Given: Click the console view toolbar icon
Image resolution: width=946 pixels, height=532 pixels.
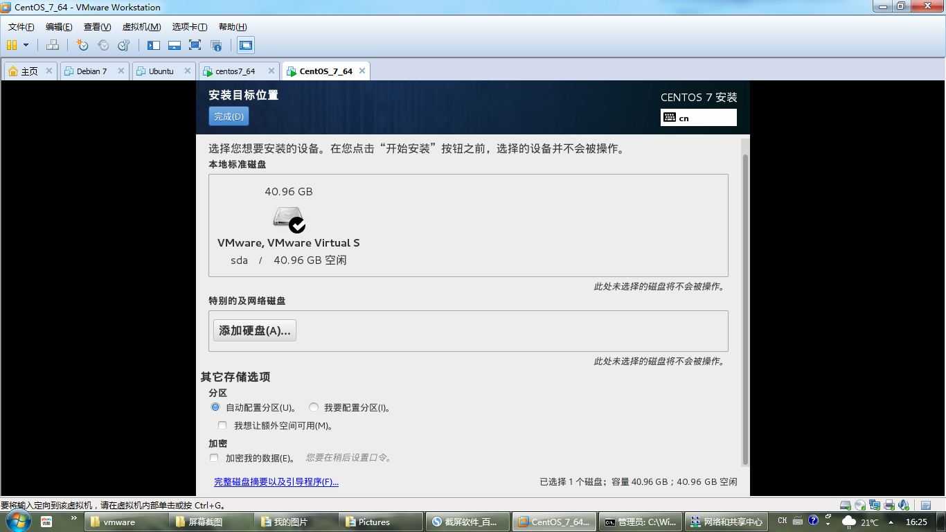Looking at the screenshot, I should [x=245, y=45].
